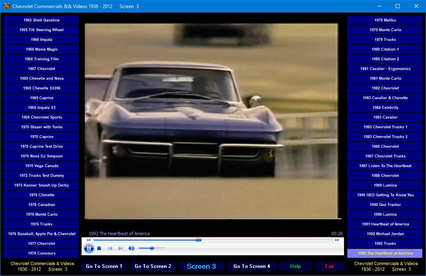Open 1966 Movie Magic clip
Screen dimensions: 426x276
(x=42, y=49)
